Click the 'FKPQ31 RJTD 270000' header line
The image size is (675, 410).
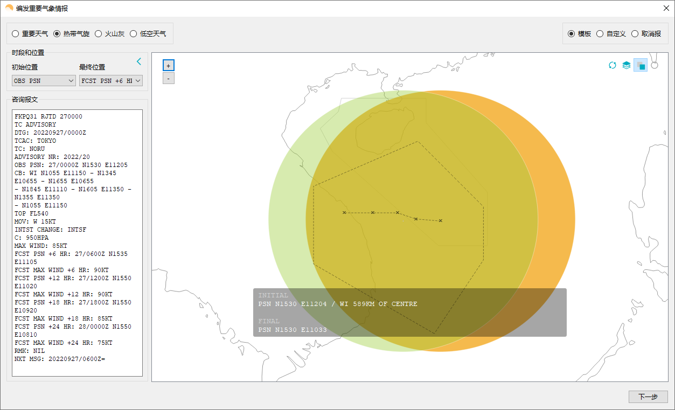click(x=48, y=116)
